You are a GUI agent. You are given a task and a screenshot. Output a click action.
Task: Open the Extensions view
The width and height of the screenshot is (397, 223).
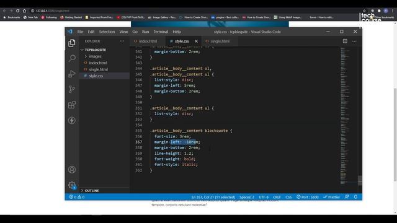72,105
